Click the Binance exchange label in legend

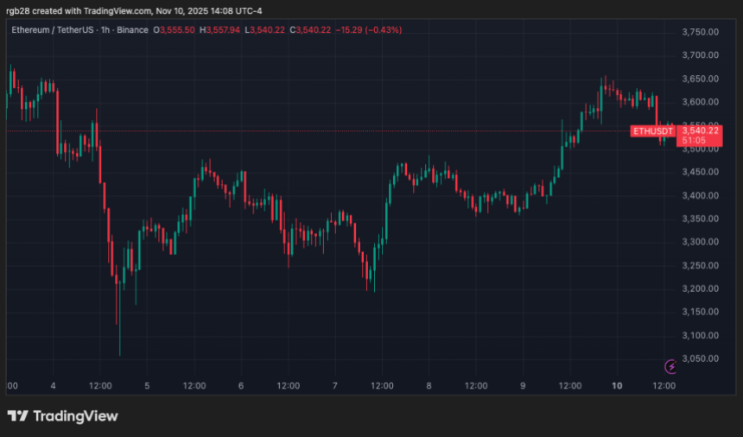pos(132,30)
